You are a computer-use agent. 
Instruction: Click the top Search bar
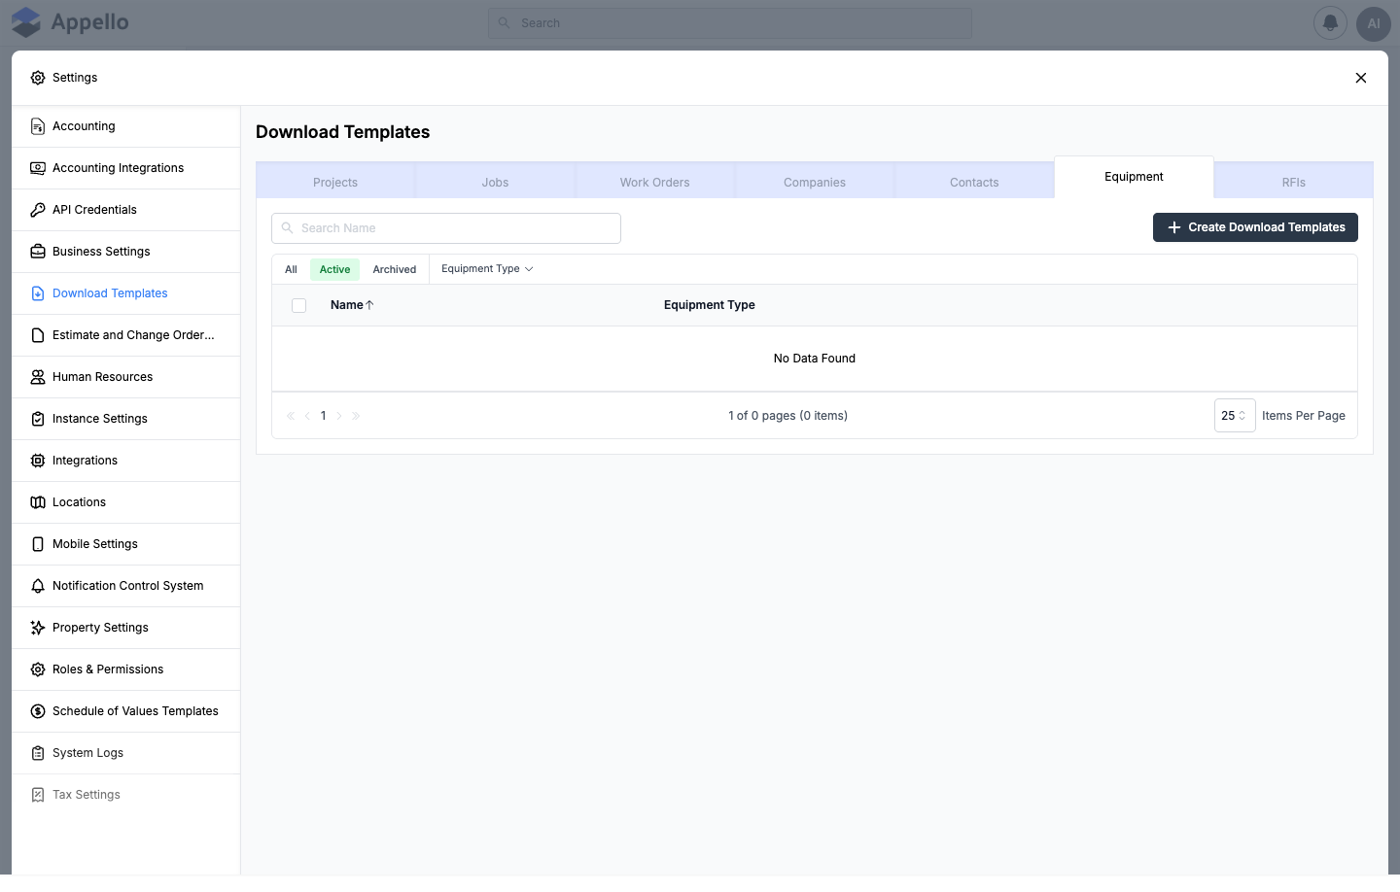(730, 23)
